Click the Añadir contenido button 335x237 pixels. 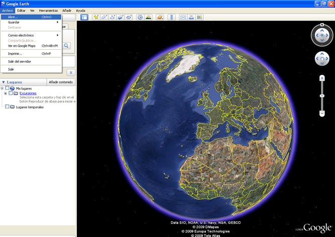(x=61, y=82)
